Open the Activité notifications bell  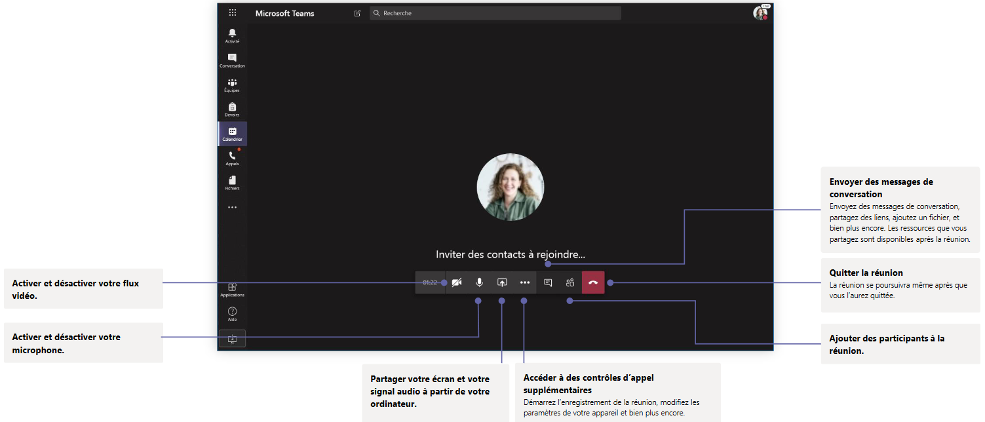click(232, 35)
